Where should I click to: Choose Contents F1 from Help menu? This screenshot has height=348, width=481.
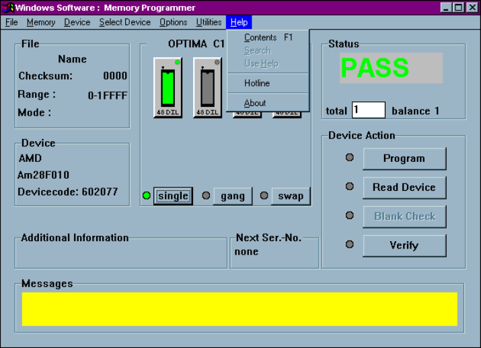[268, 38]
